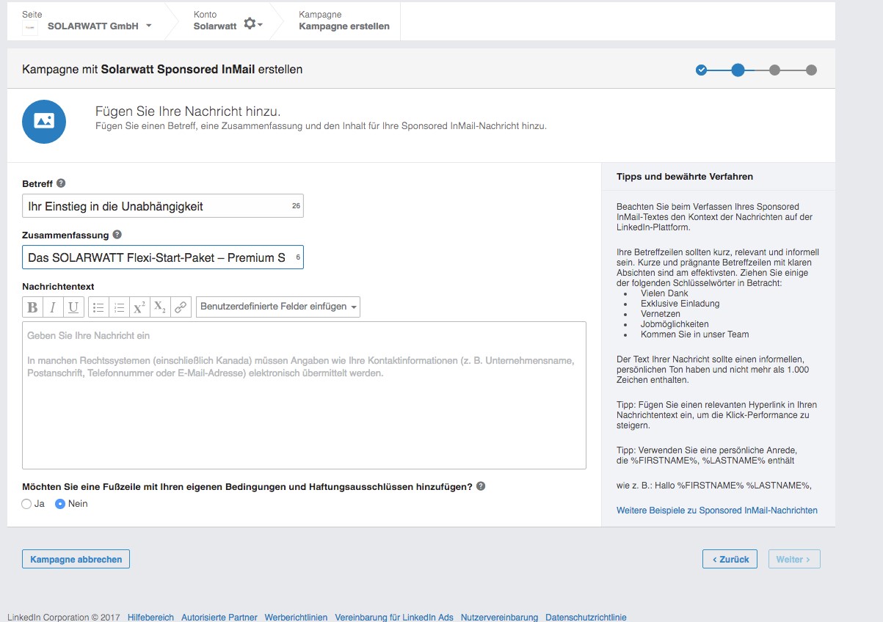
Task: Insert a bulleted list in the message
Action: 98,307
